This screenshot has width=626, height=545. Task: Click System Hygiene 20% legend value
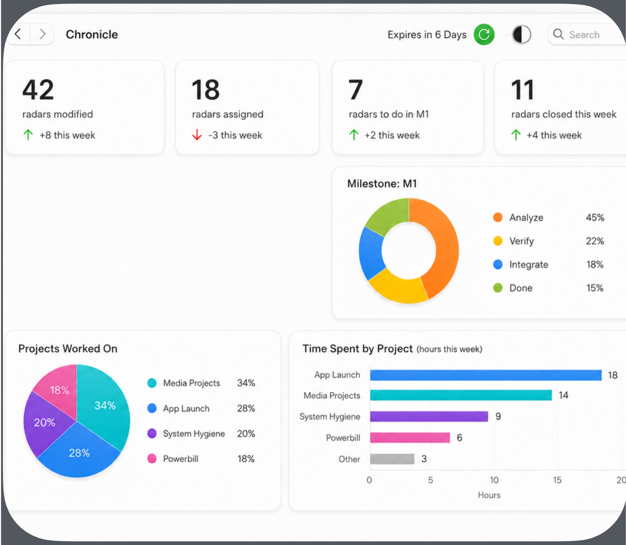click(246, 433)
